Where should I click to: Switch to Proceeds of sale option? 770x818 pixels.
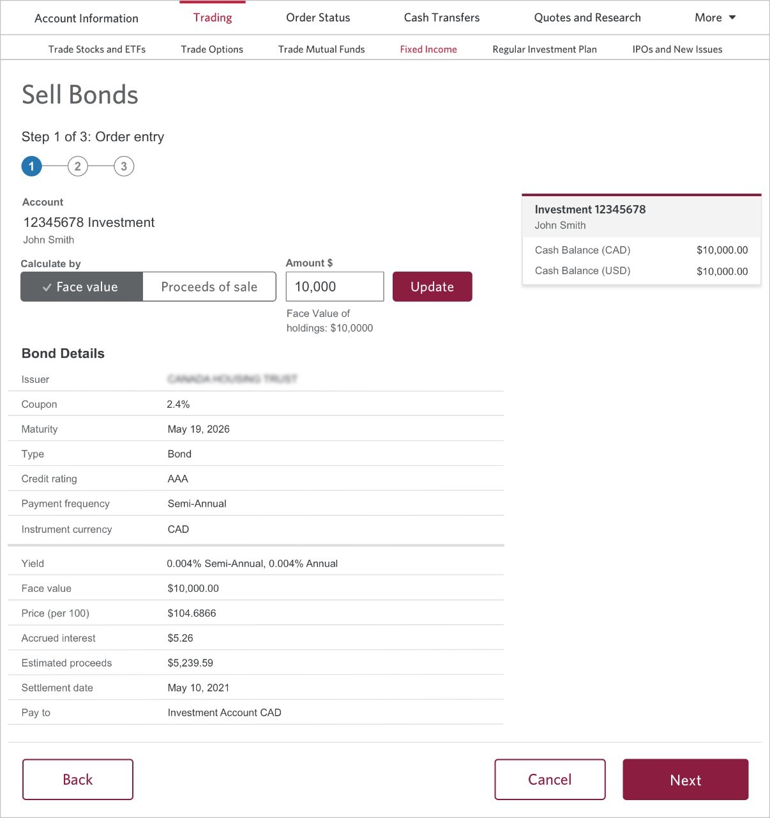click(x=209, y=286)
